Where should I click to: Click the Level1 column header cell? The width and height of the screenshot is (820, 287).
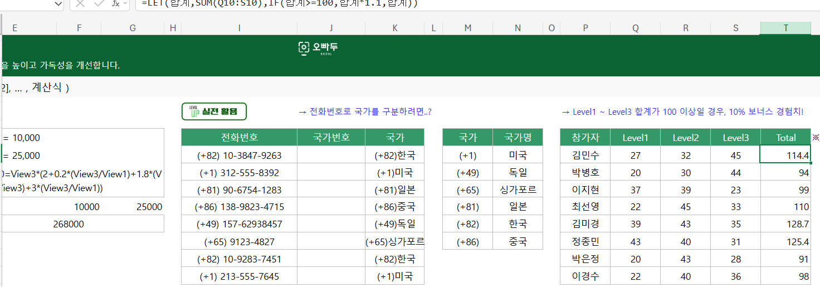(x=636, y=137)
